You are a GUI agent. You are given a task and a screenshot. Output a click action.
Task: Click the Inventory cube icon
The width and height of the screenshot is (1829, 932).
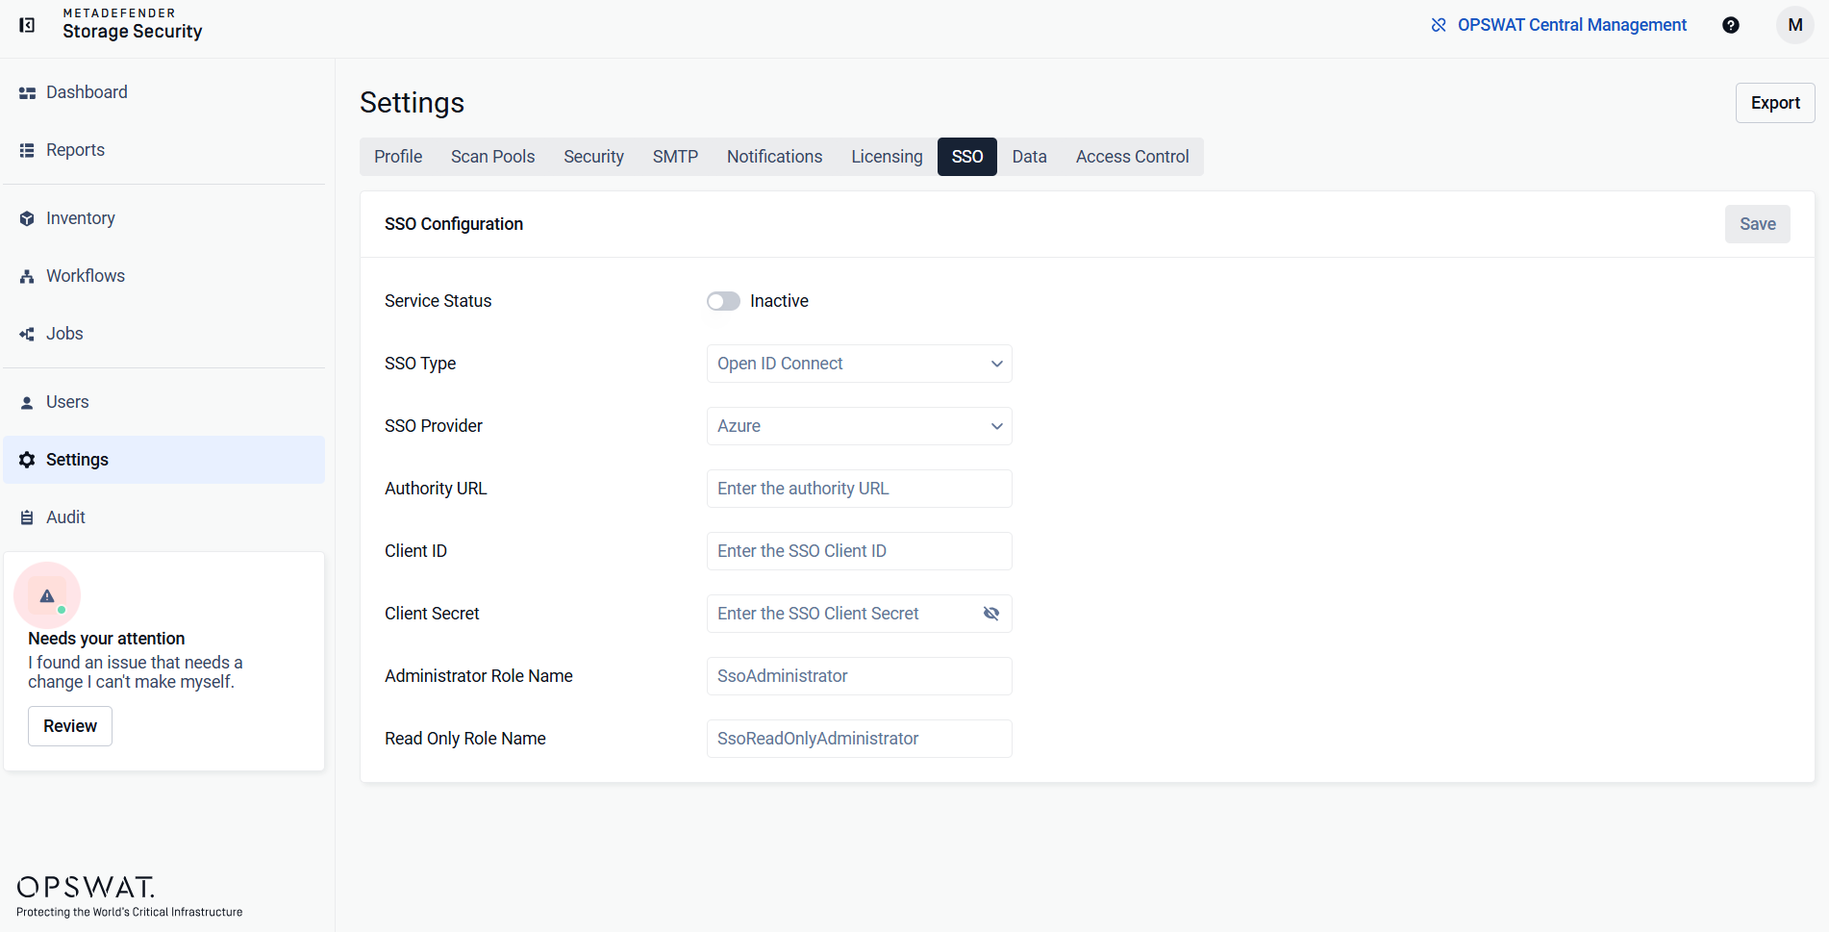pos(27,219)
